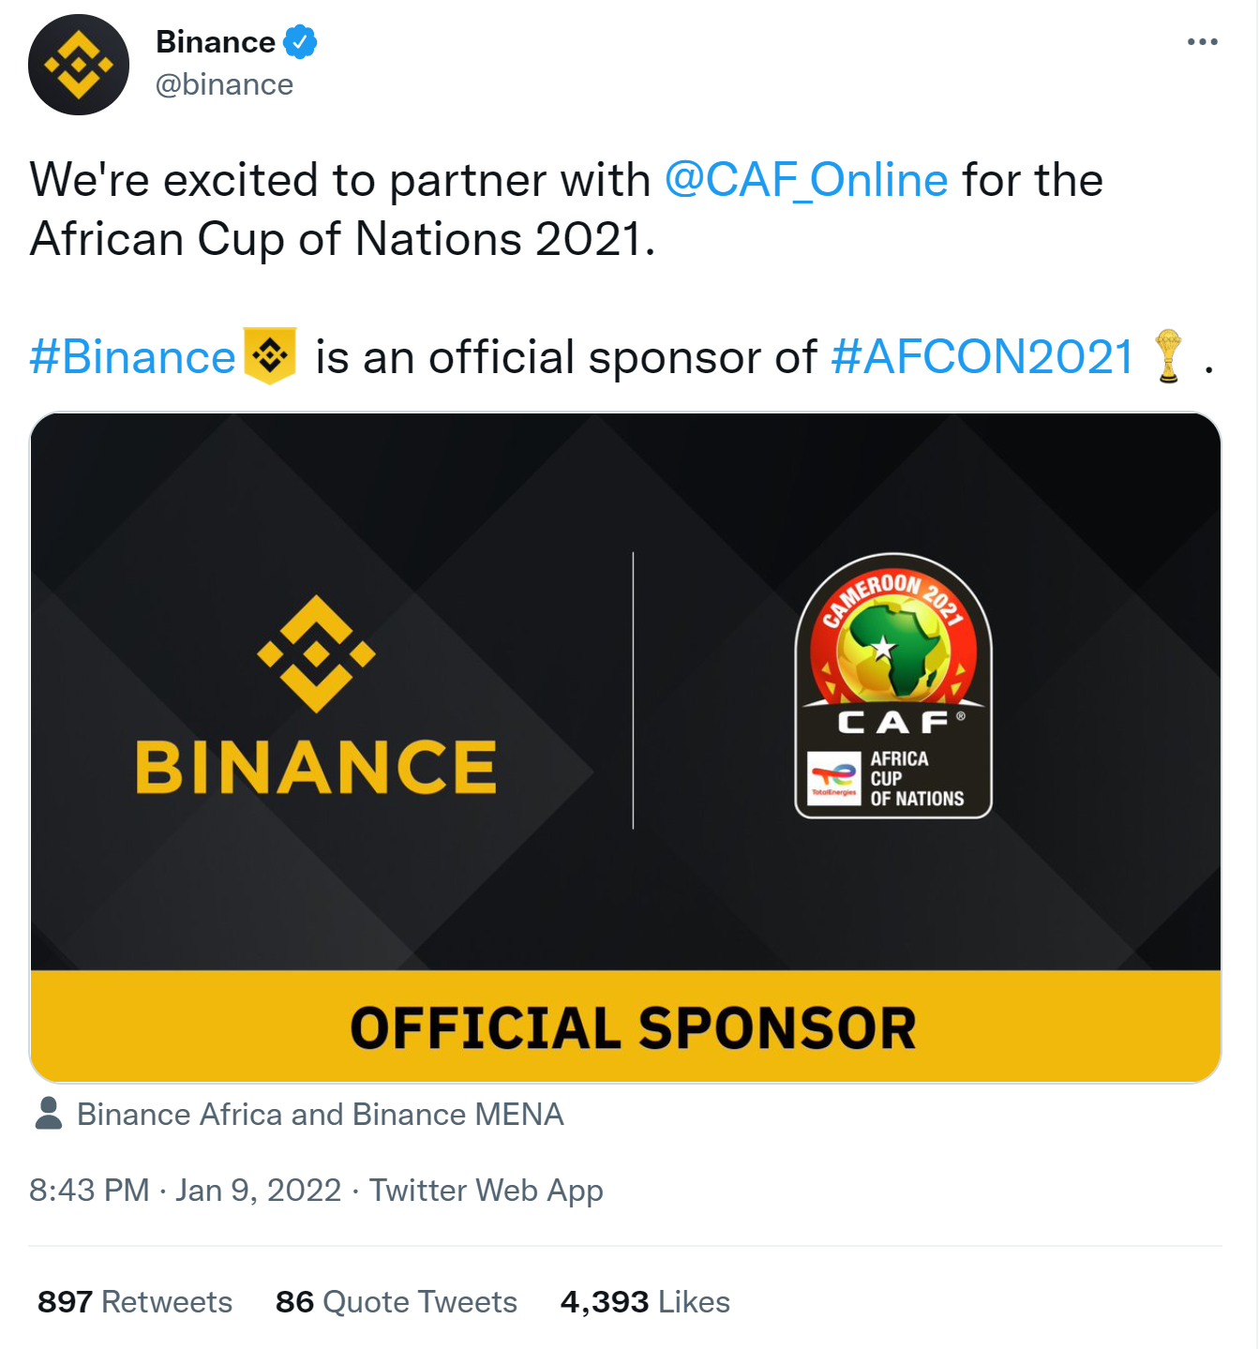Click the gold trophy emoji
The width and height of the screenshot is (1259, 1349).
click(1168, 356)
